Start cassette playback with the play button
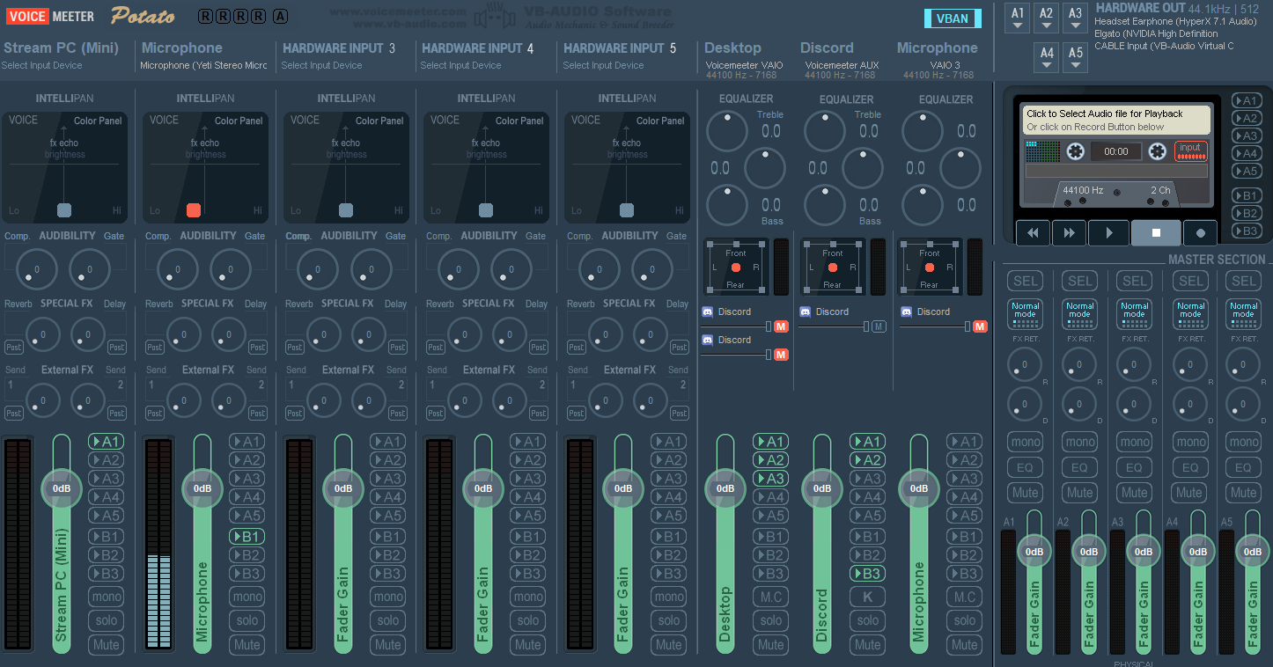This screenshot has width=1273, height=667. (x=1109, y=233)
